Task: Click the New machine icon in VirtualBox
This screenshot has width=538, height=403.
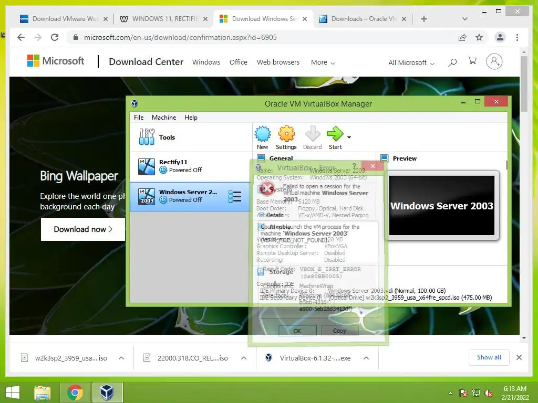Action: (263, 138)
